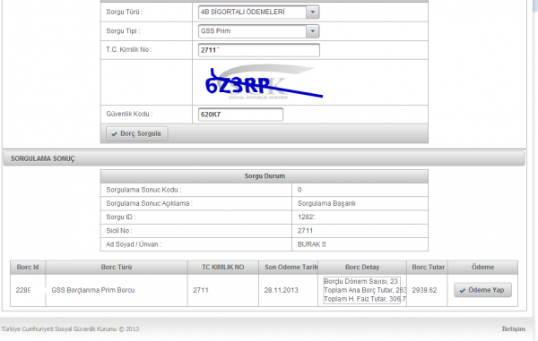Image resolution: width=538 pixels, height=341 pixels.
Task: Click the Son Odeme Tarih column header
Action: 288,267
